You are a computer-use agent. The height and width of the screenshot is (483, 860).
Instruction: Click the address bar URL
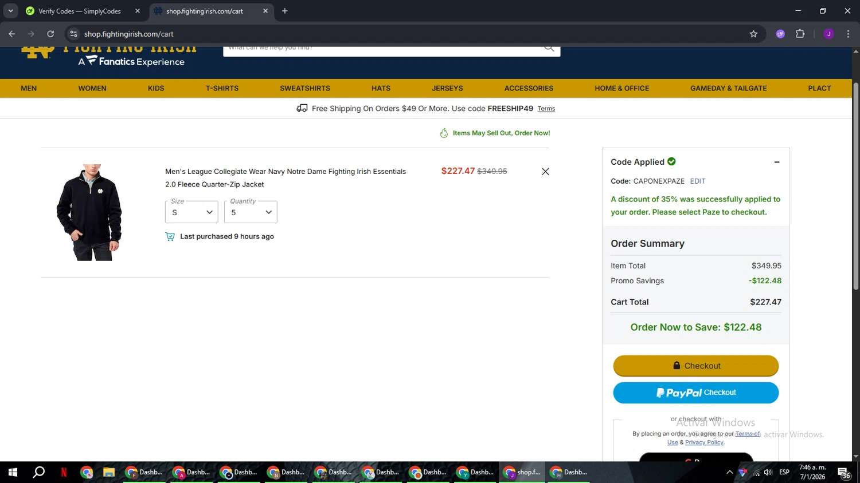[x=128, y=34]
